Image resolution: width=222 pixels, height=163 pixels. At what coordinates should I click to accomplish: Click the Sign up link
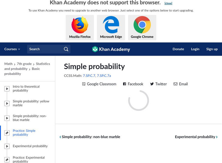coord(212,49)
